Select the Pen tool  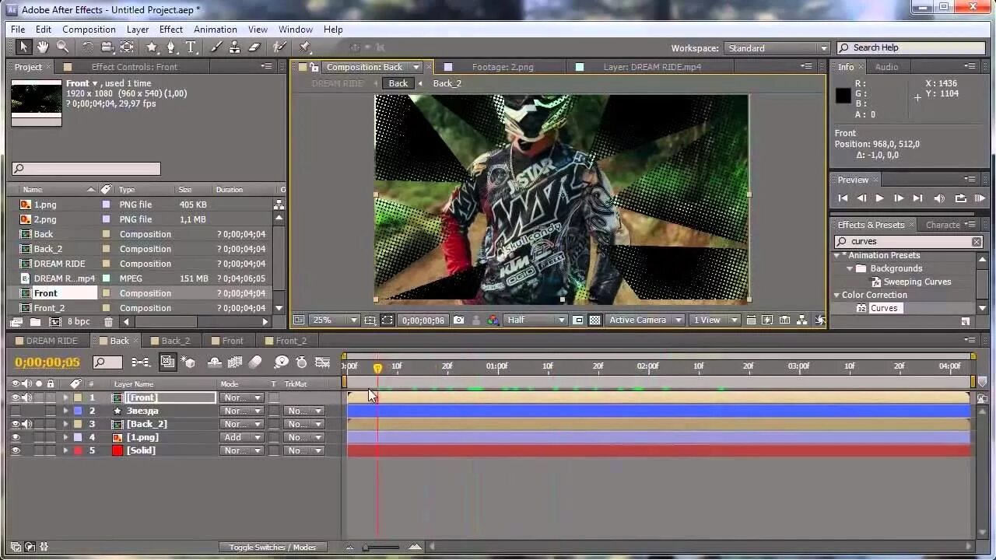(171, 47)
